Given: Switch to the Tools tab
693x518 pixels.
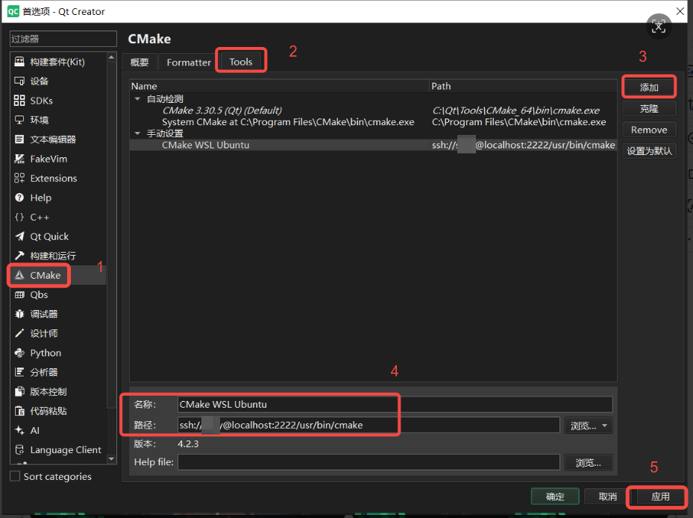Looking at the screenshot, I should (241, 62).
